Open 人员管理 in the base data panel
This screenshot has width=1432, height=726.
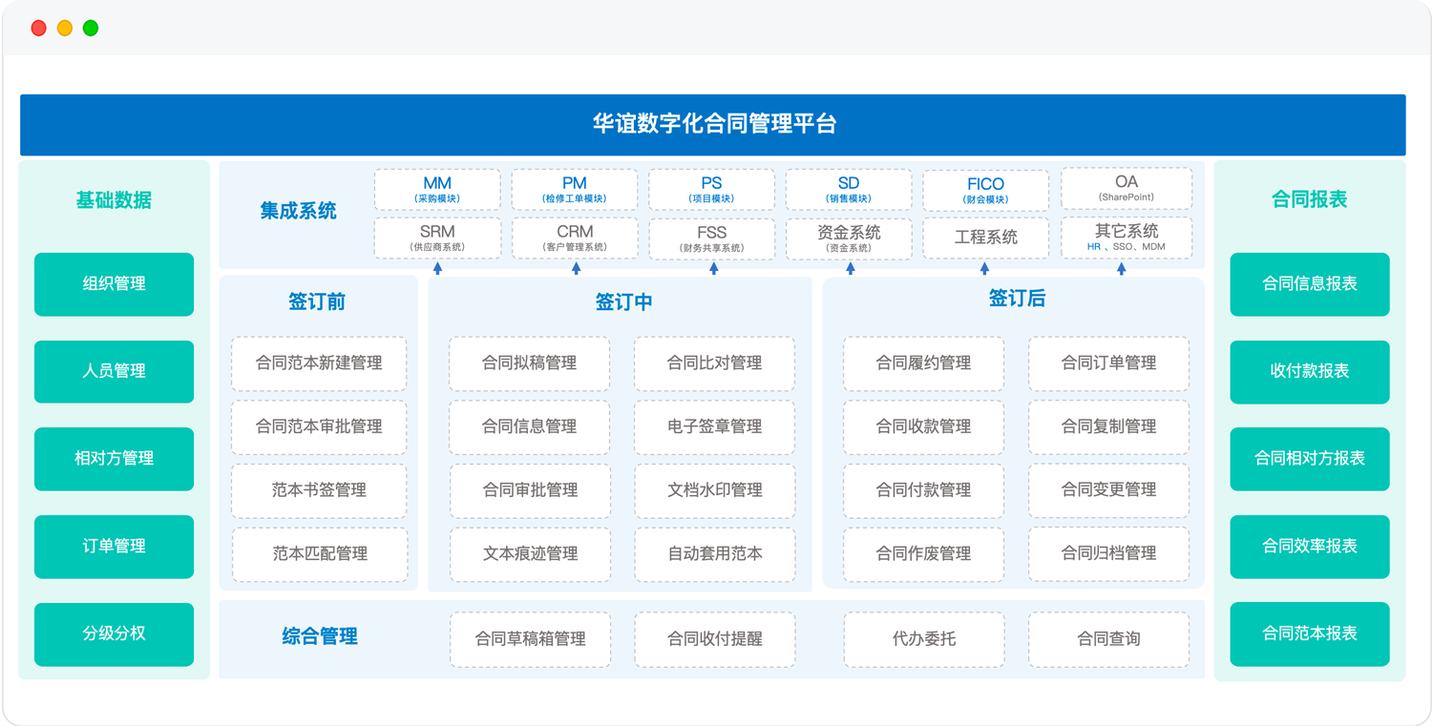tap(114, 371)
